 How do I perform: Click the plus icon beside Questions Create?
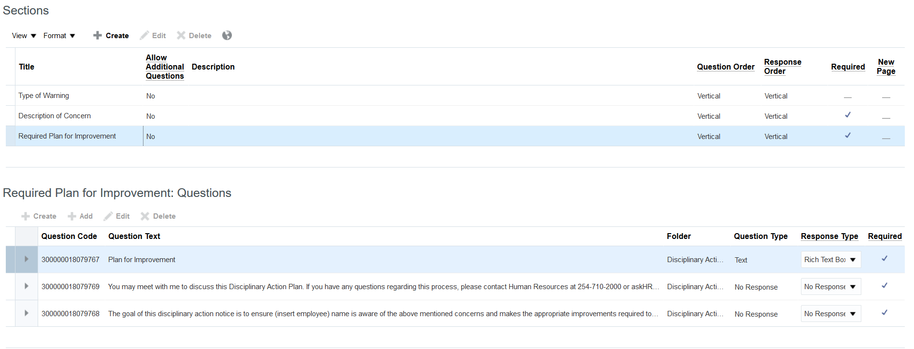click(26, 216)
